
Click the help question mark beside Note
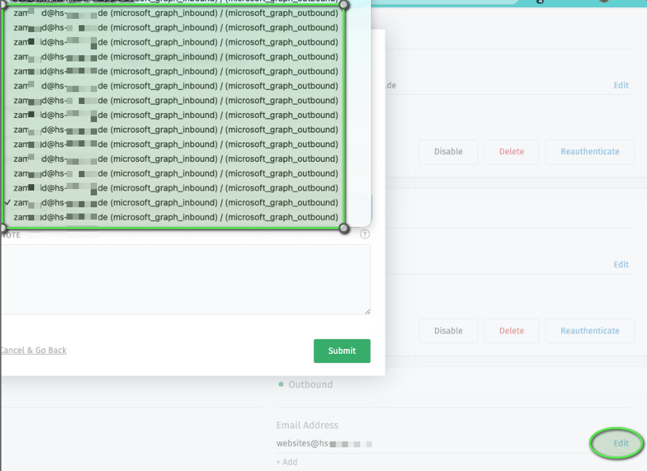[364, 234]
